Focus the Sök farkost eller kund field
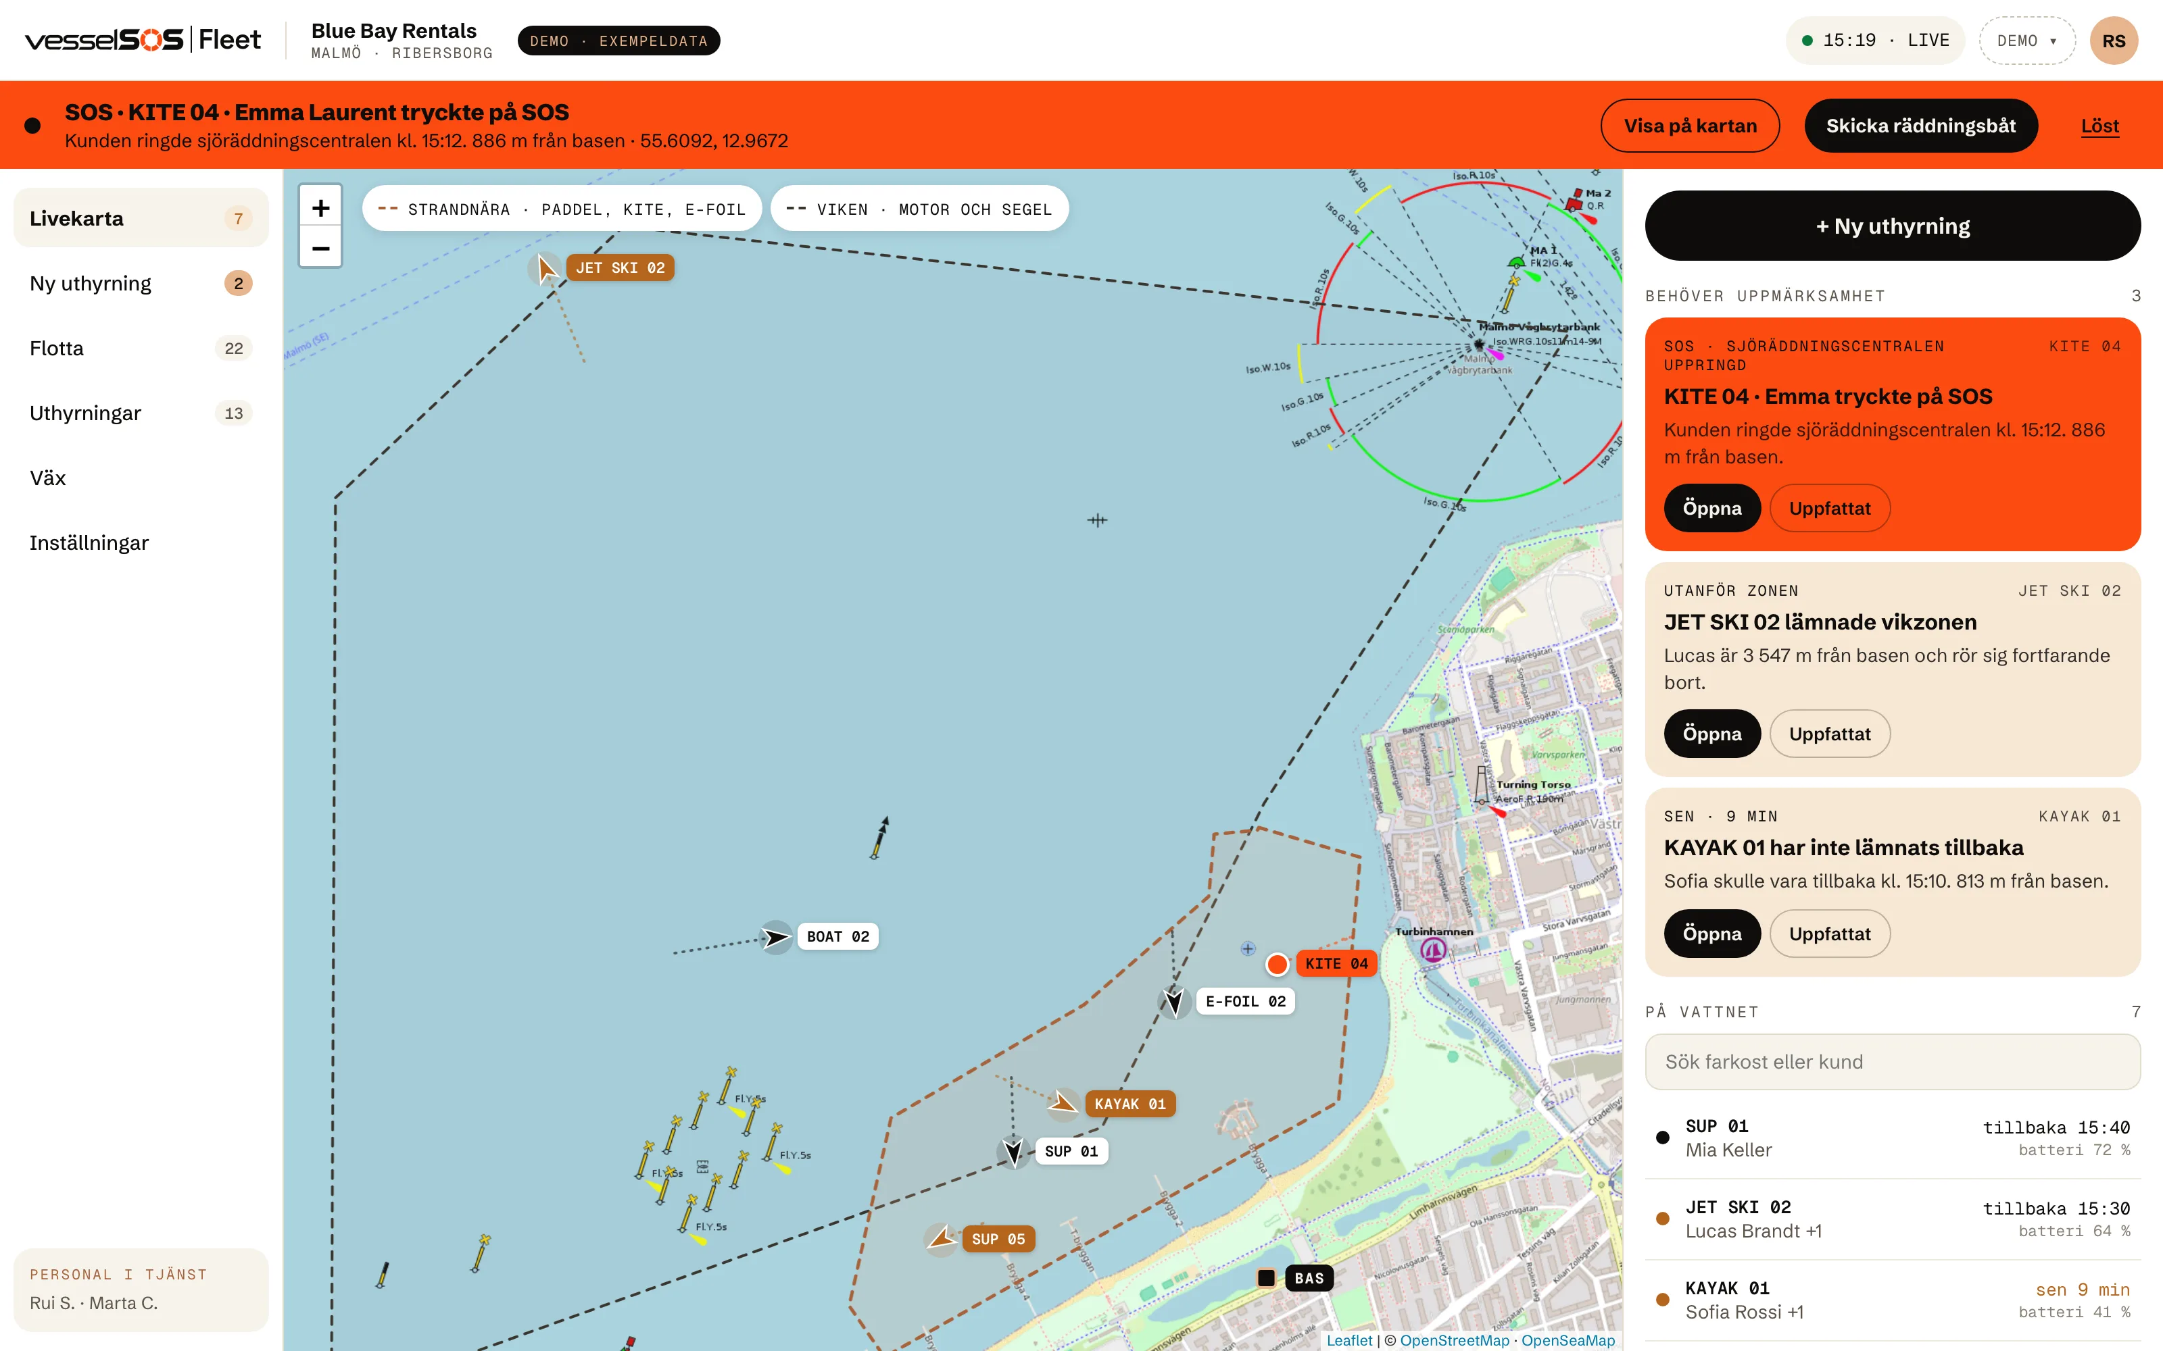The width and height of the screenshot is (2163, 1351). (x=1893, y=1061)
